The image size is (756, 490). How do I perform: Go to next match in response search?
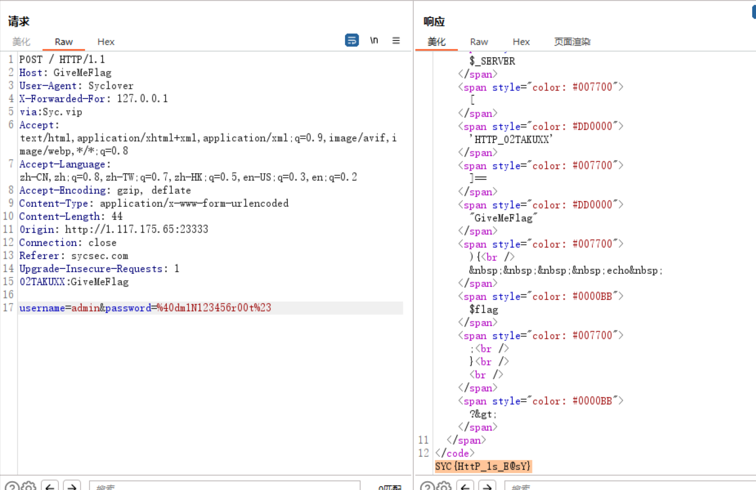pos(487,486)
